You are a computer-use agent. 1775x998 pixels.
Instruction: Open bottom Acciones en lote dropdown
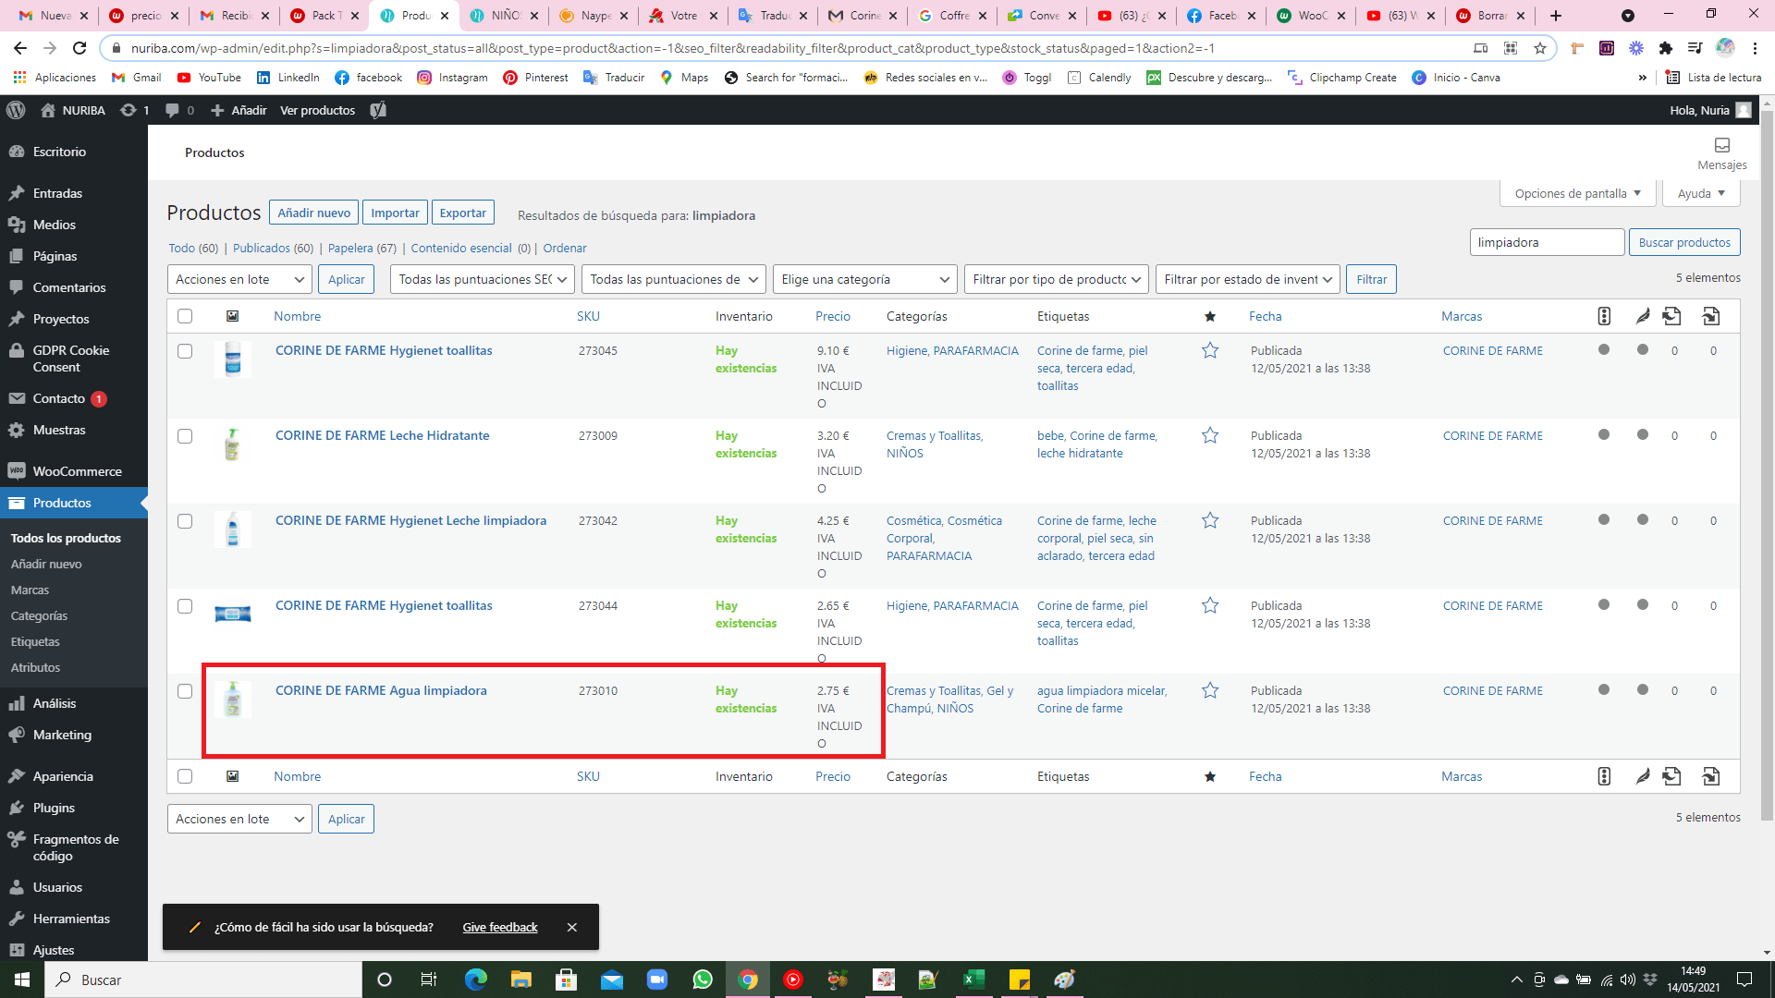point(239,819)
